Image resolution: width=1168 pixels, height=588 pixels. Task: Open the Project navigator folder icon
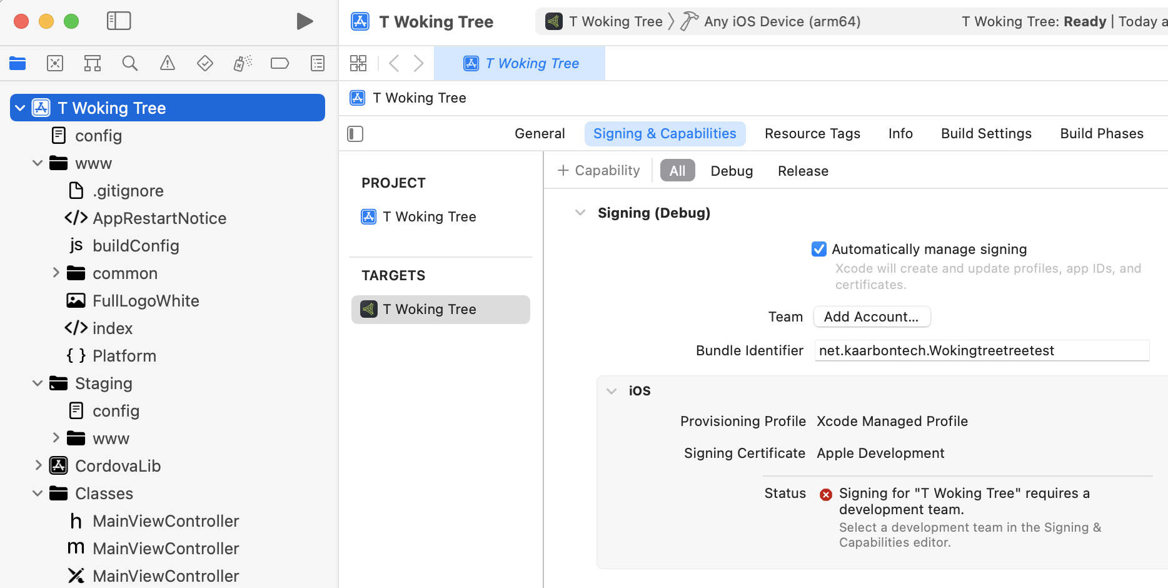point(17,63)
